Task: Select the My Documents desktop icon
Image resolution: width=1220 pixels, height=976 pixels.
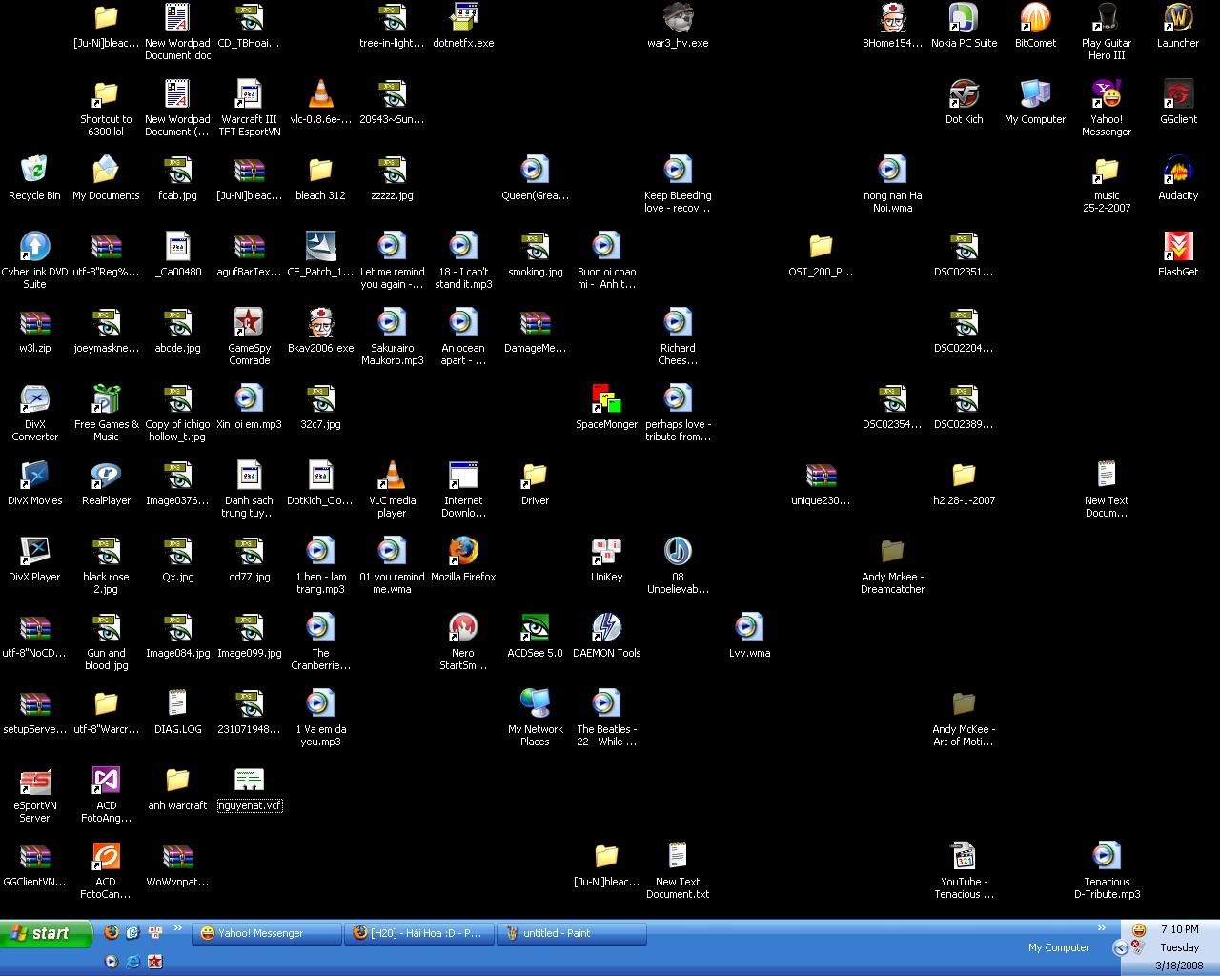Action: pyautogui.click(x=106, y=177)
